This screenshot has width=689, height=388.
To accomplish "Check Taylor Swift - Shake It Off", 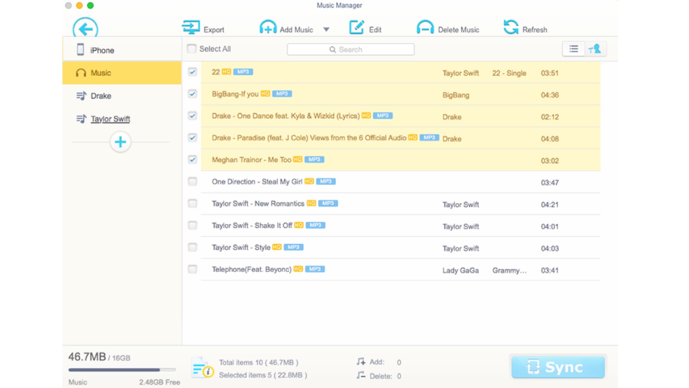I will click(x=192, y=225).
